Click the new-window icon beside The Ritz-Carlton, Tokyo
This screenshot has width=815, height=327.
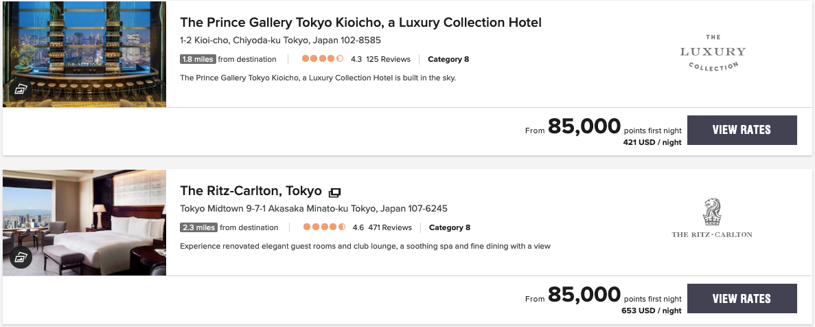tap(334, 192)
